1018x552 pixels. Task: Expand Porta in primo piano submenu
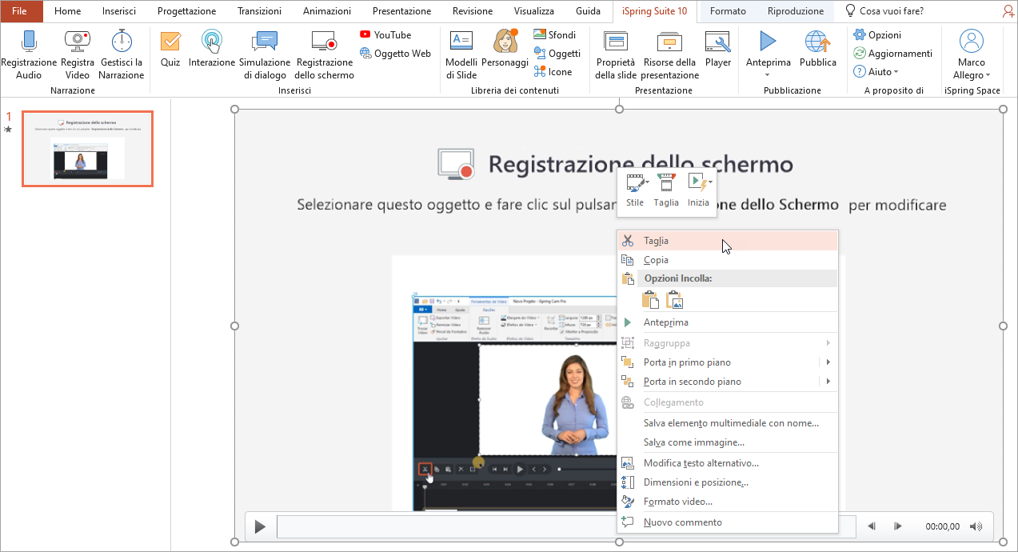[x=828, y=362]
